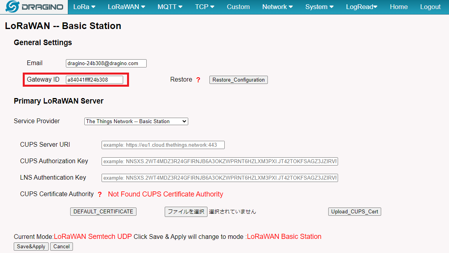Click the file chooser button for certificate
449x253 pixels.
click(x=186, y=212)
